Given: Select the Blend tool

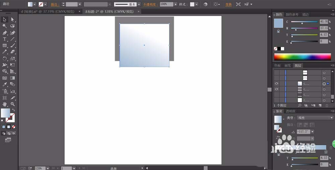Looking at the screenshot, I should tap(13, 84).
